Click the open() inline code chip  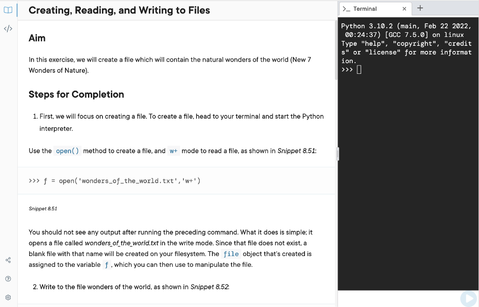(67, 150)
